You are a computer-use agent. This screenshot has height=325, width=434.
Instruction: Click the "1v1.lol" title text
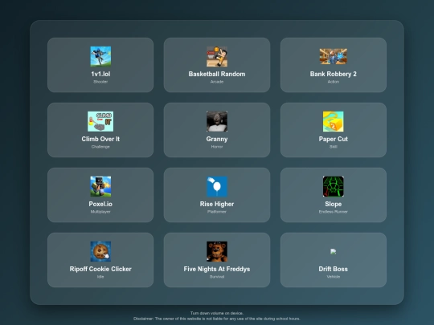tap(100, 74)
